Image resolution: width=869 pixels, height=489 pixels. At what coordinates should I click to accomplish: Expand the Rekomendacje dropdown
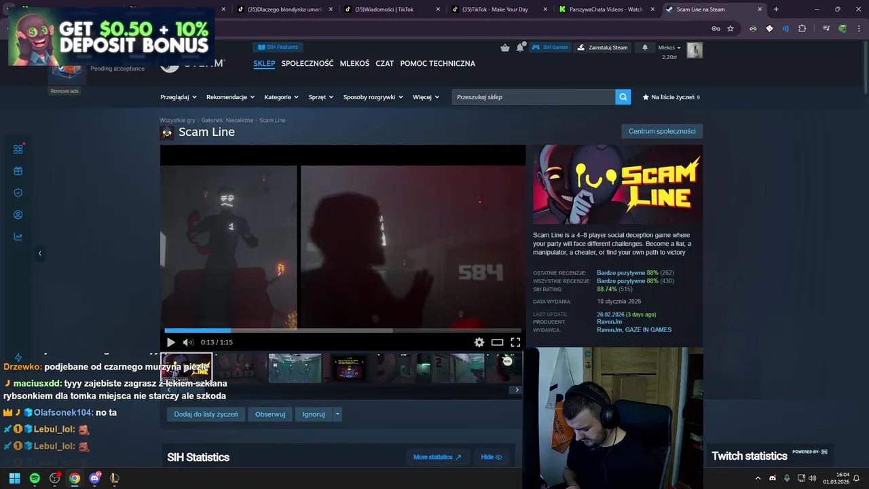pos(231,97)
